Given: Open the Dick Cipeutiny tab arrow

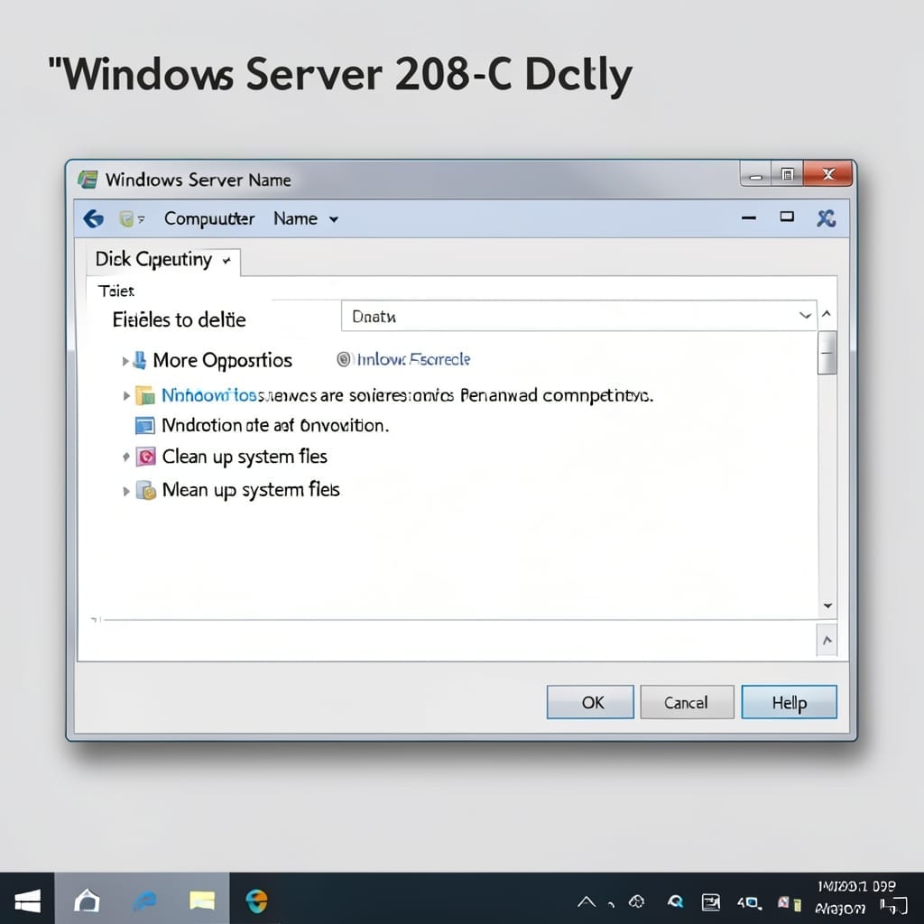Looking at the screenshot, I should [x=226, y=260].
